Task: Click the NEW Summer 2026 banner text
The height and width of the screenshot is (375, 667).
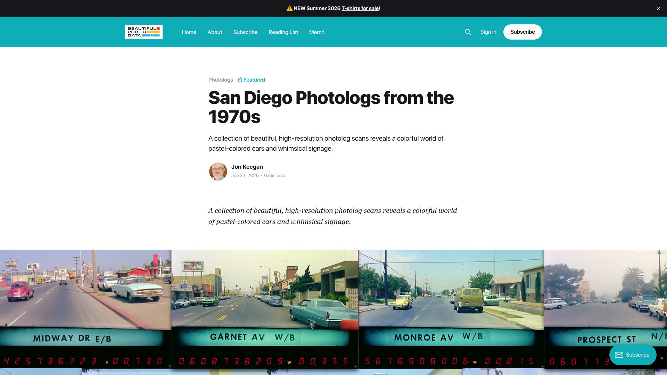Action: point(317,8)
